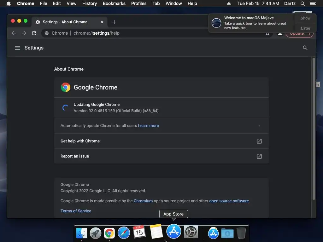This screenshot has height=242, width=323.
Task: Open the History menu
Action: 90,3
